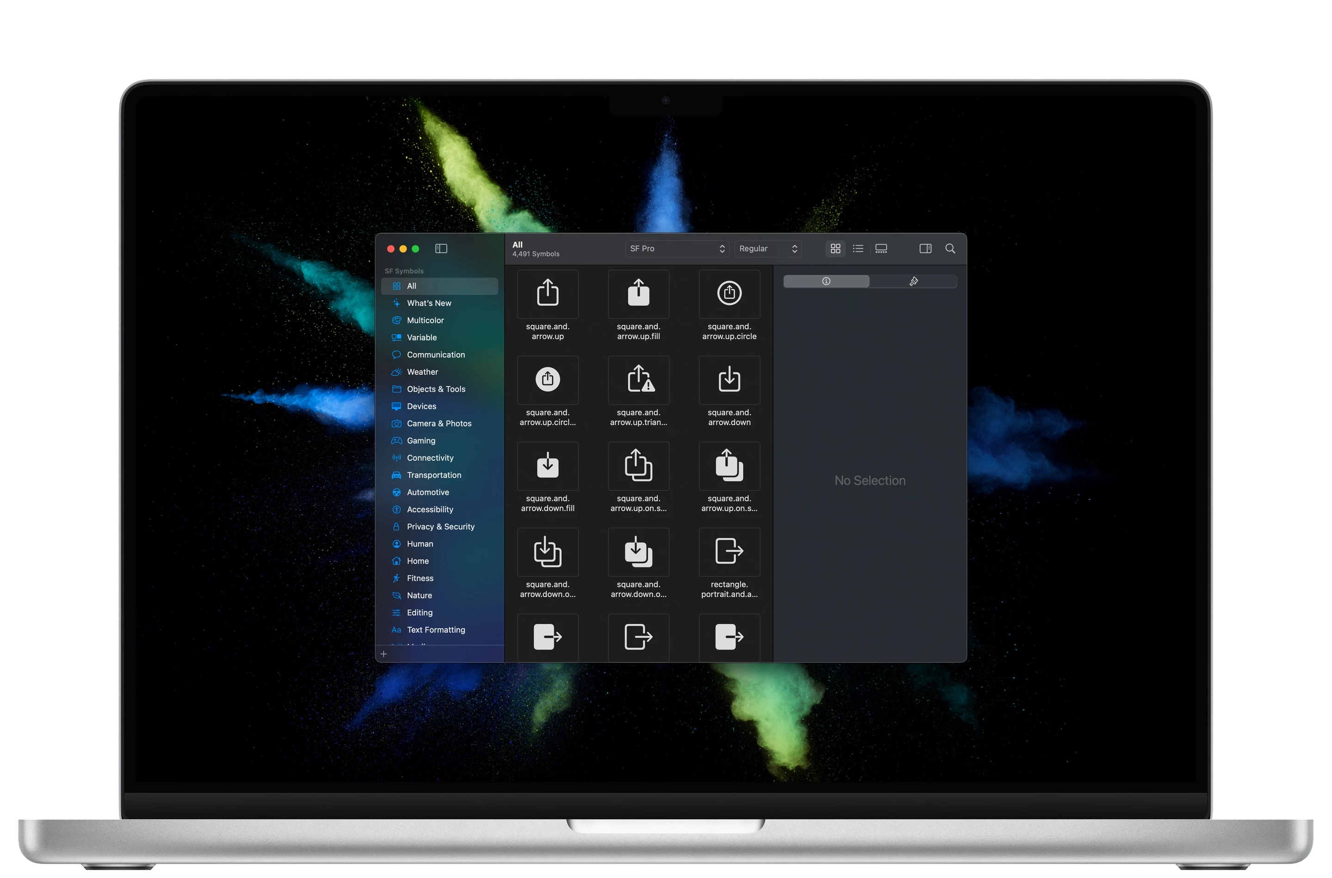Switch to gallery view

[x=881, y=248]
